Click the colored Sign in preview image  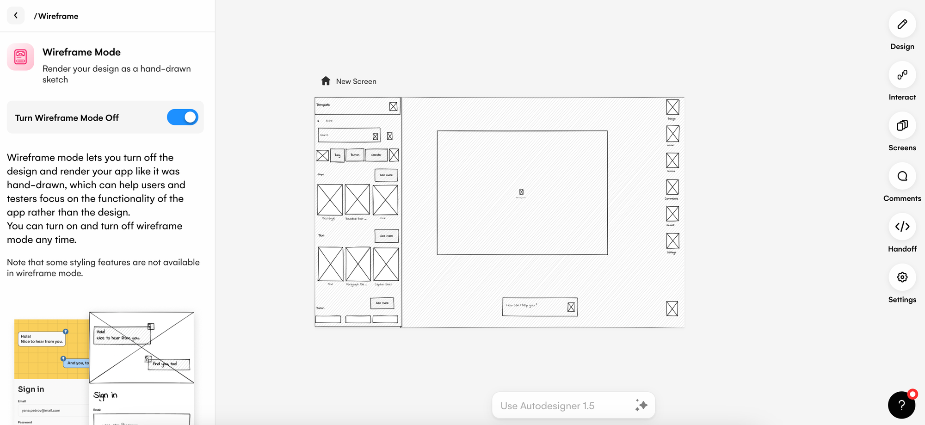coord(51,372)
